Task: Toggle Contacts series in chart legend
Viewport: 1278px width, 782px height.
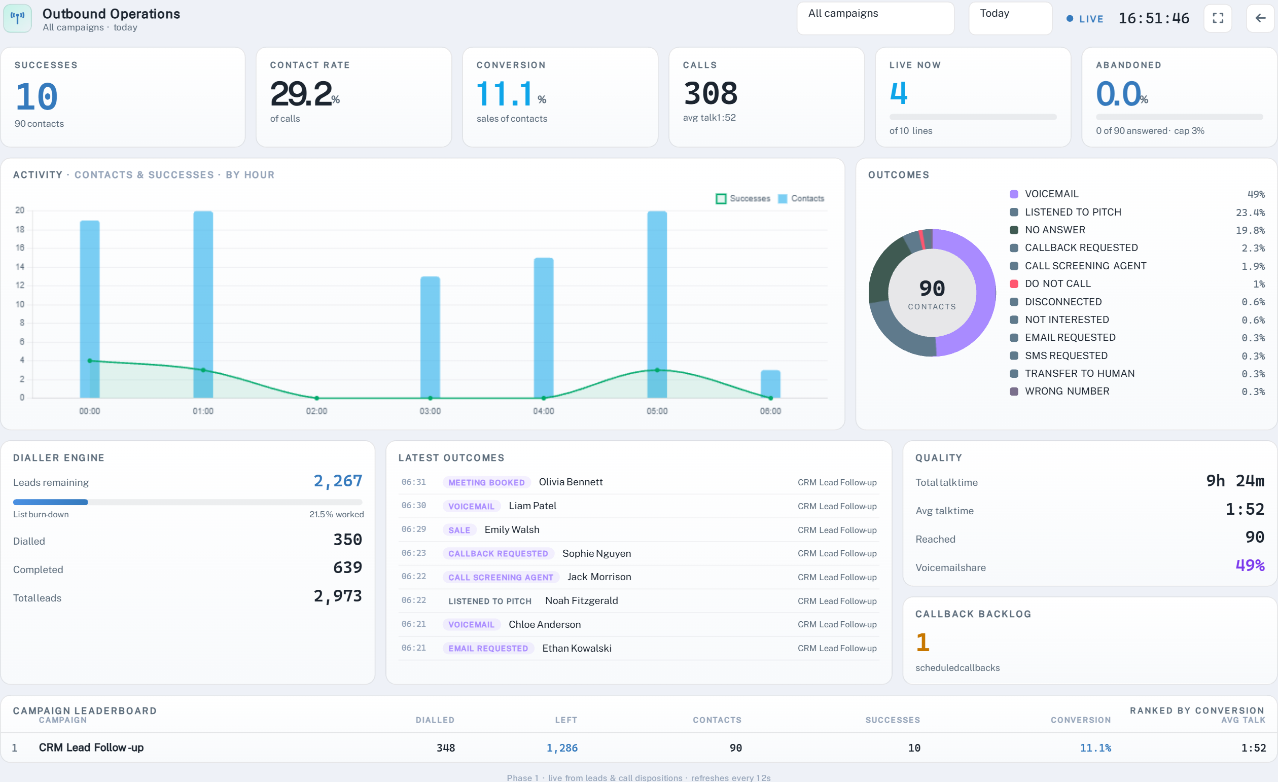Action: [801, 199]
